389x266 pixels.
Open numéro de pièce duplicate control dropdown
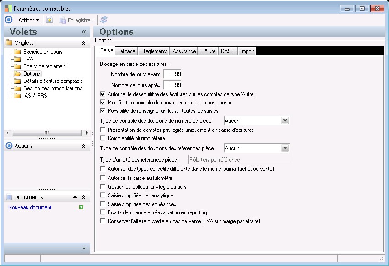click(x=285, y=121)
